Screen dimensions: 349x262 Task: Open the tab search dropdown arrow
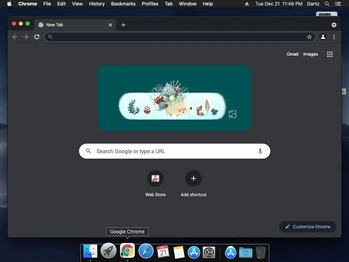(334, 25)
